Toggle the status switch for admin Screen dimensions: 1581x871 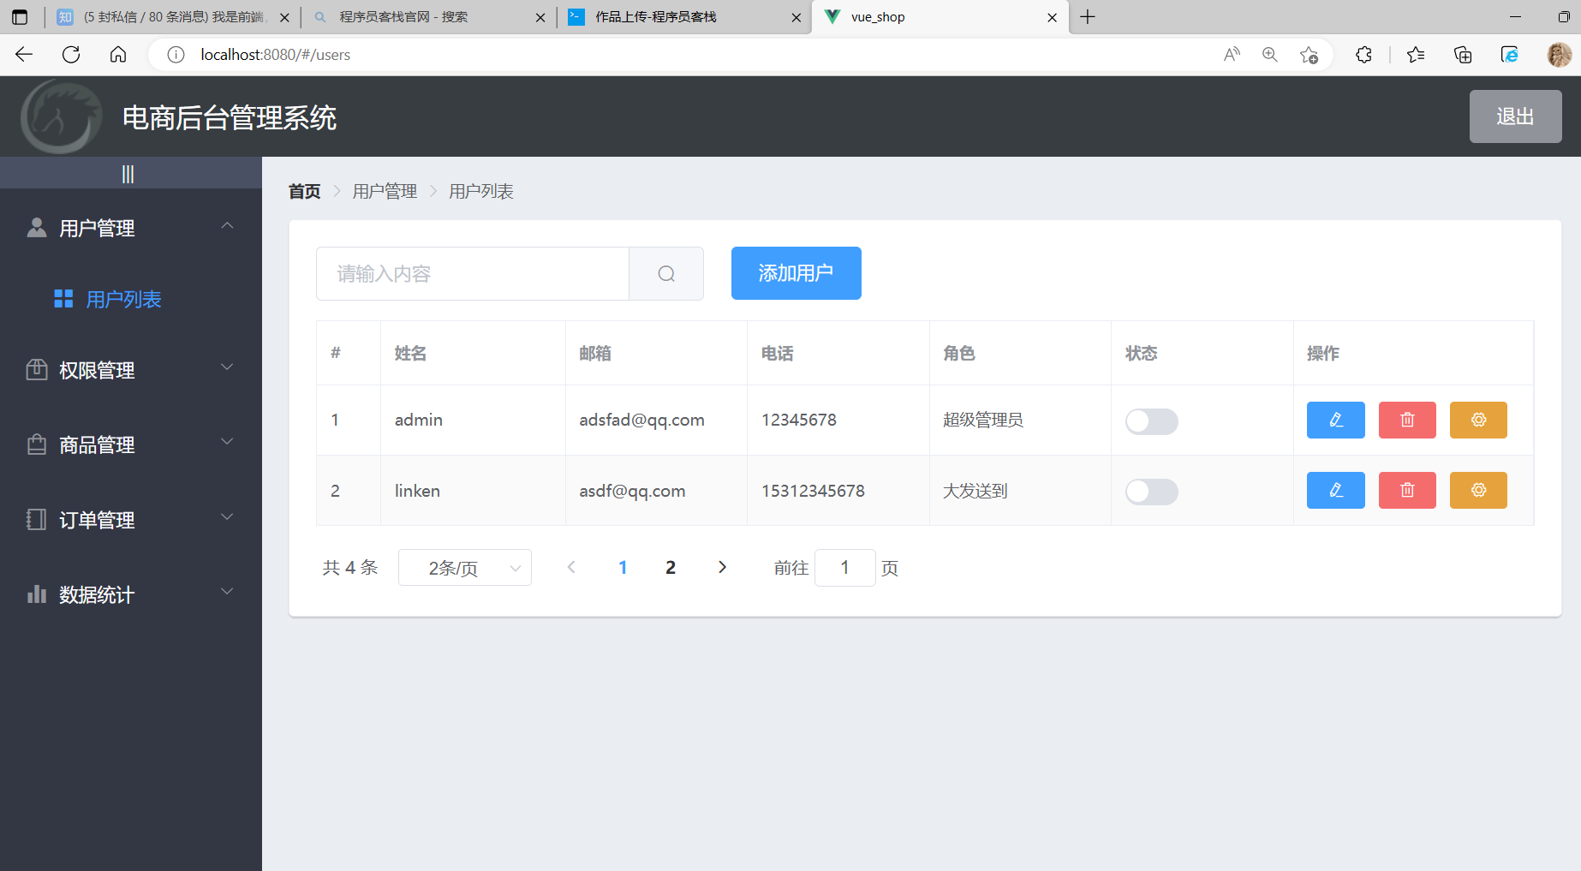(1151, 421)
